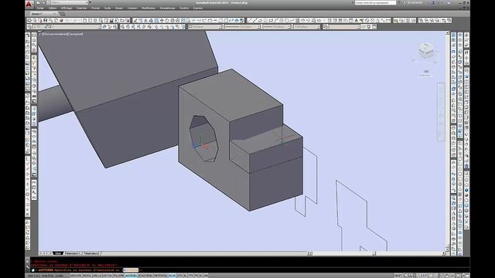
Task: Click the new drawing tab plus icon
Action: (x=62, y=14)
